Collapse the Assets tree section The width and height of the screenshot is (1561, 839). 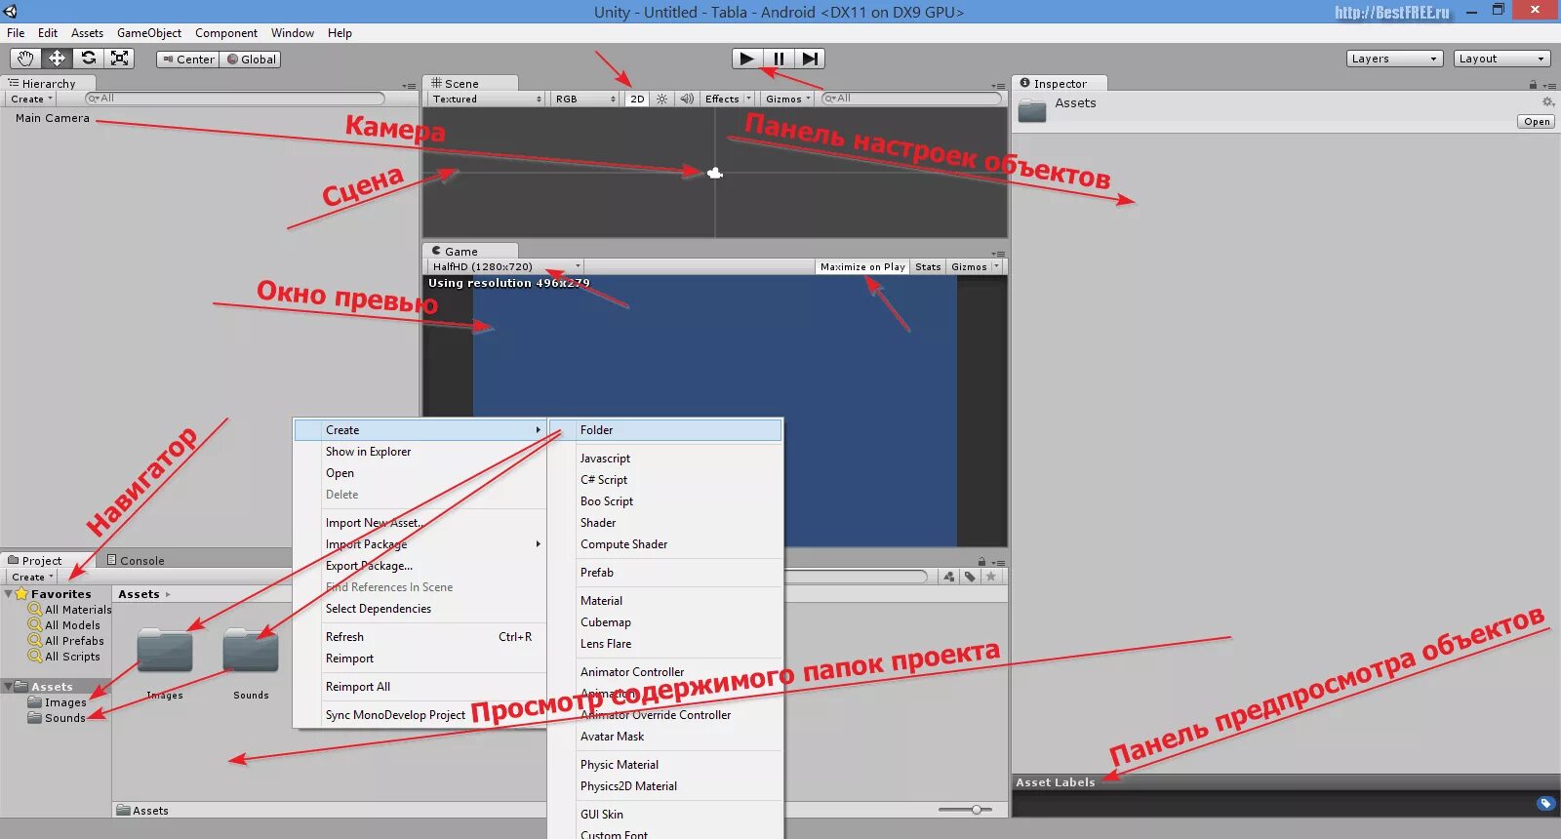point(9,687)
